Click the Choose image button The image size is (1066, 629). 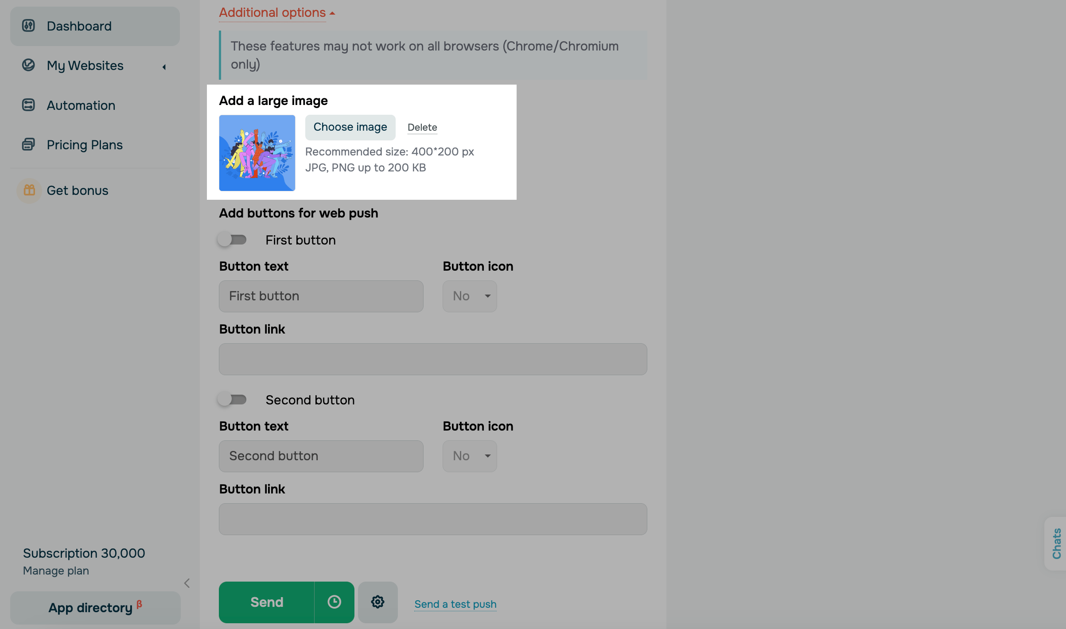(x=350, y=127)
